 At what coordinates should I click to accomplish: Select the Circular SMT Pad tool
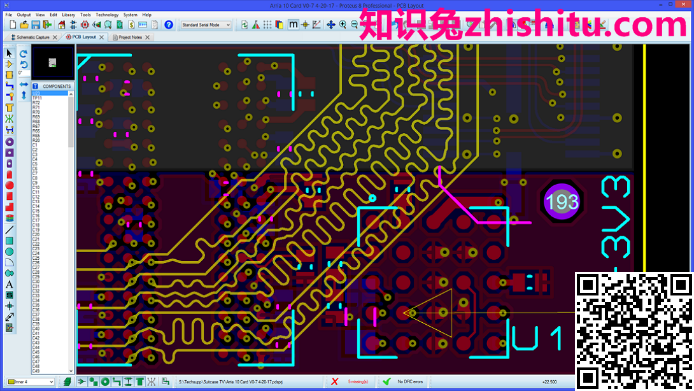click(x=9, y=185)
